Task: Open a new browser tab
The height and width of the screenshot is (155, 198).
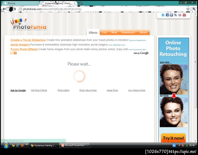Action: point(80,3)
